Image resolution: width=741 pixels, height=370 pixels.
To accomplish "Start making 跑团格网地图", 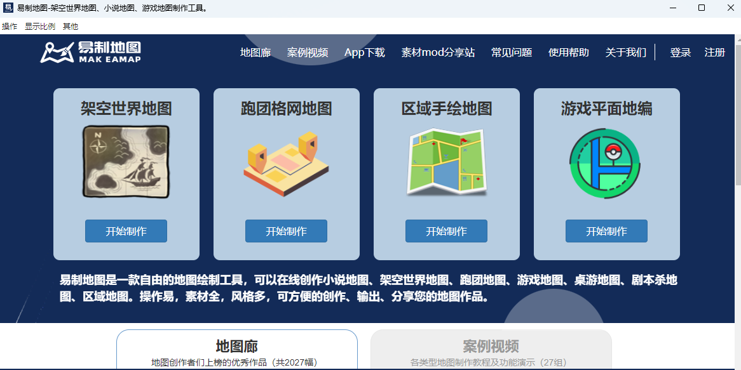I will coord(287,231).
